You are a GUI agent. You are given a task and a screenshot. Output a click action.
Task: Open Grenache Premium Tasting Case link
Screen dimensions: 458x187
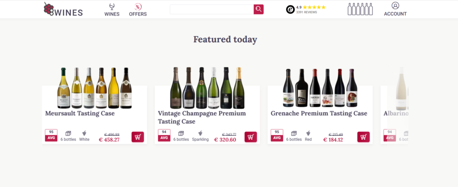coord(319,114)
